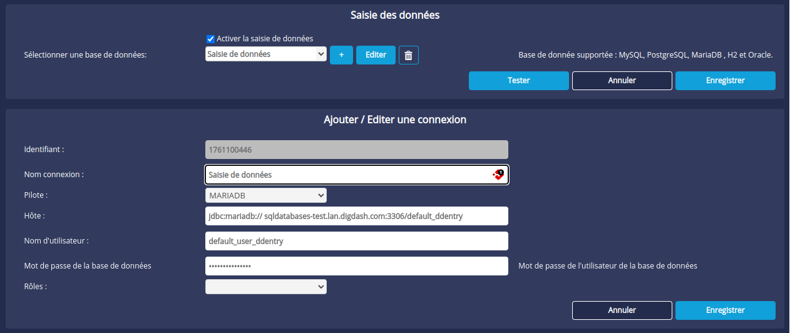Expand the Pilote dropdown showing MARIADB
Screen dimensions: 790x333
(x=265, y=196)
